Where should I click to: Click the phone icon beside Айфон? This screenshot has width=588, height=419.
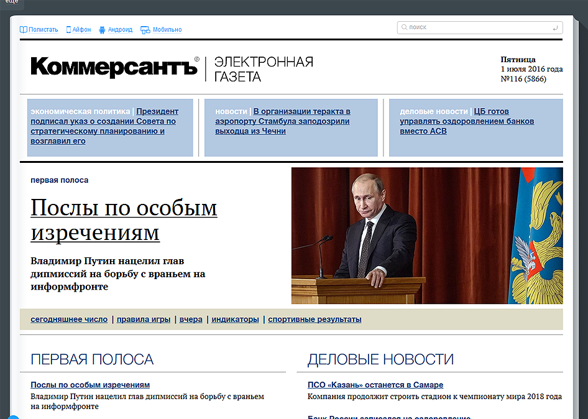(69, 29)
